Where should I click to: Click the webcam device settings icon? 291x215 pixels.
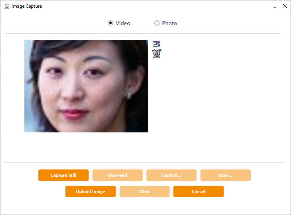[157, 54]
